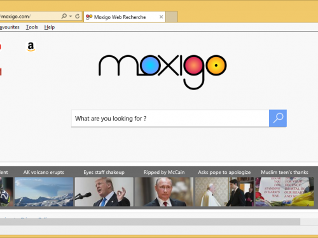Open a new blank tab
The image size is (318, 238).
172,17
